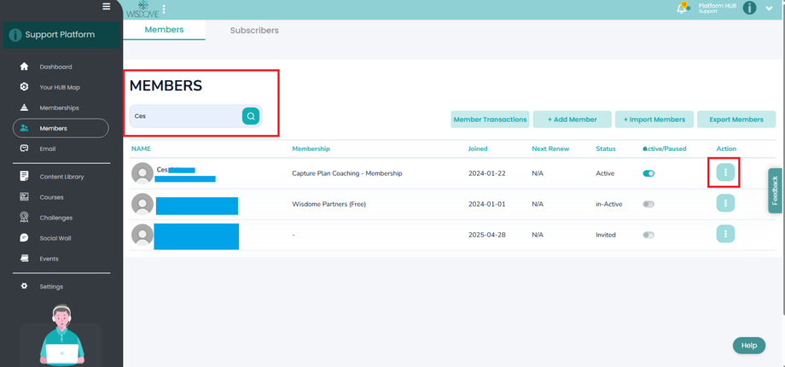Open Content Library section
This screenshot has width=785, height=367.
pos(61,176)
